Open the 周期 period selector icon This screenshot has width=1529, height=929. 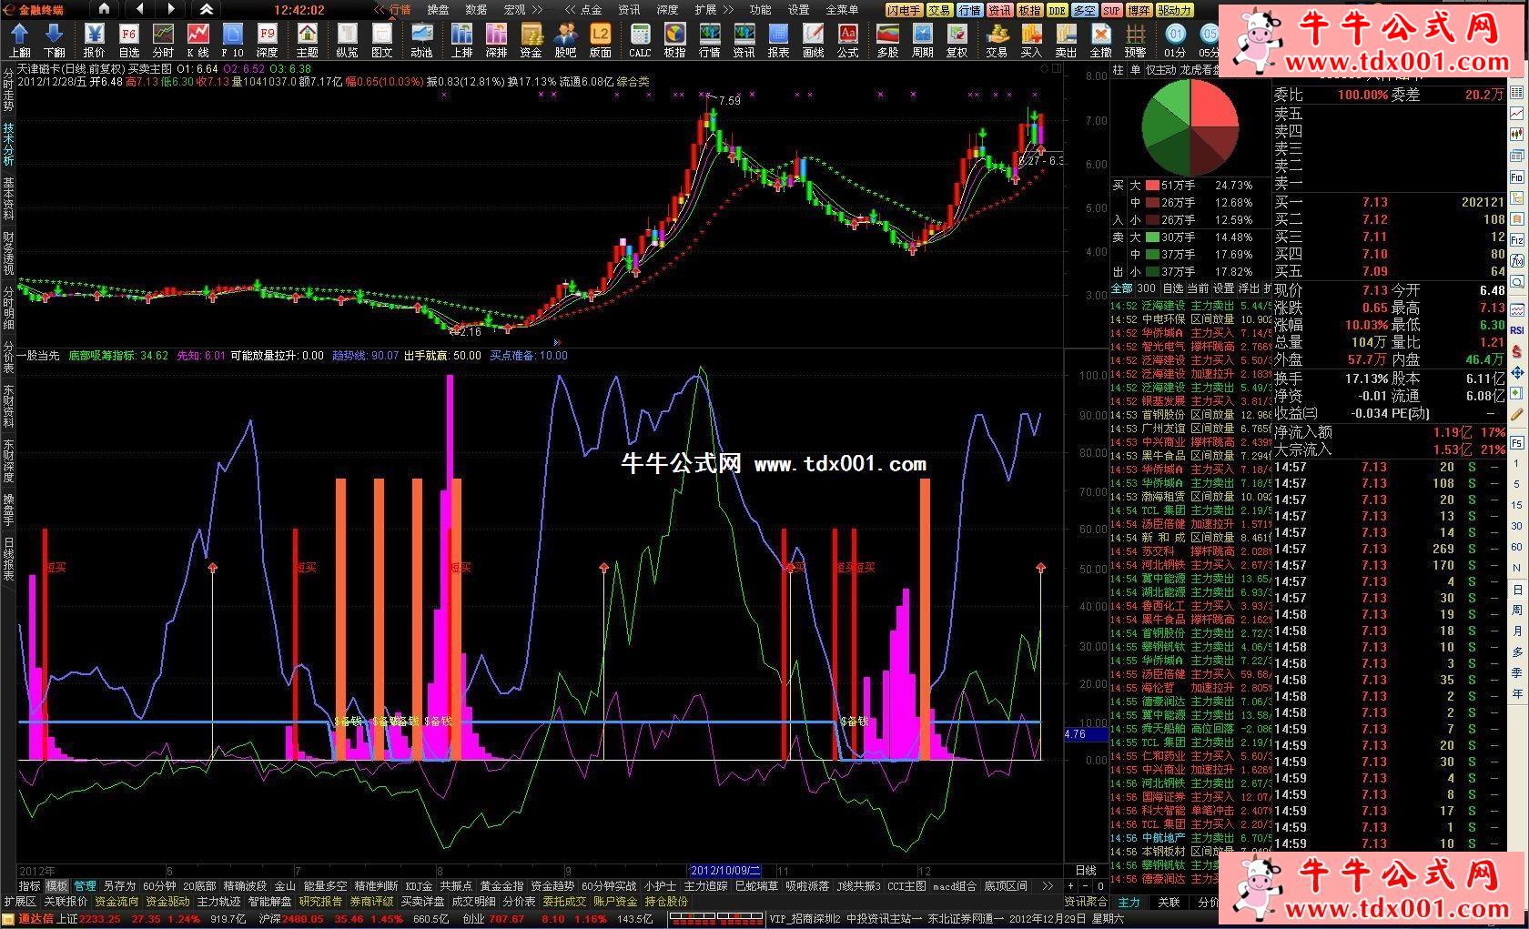point(922,41)
